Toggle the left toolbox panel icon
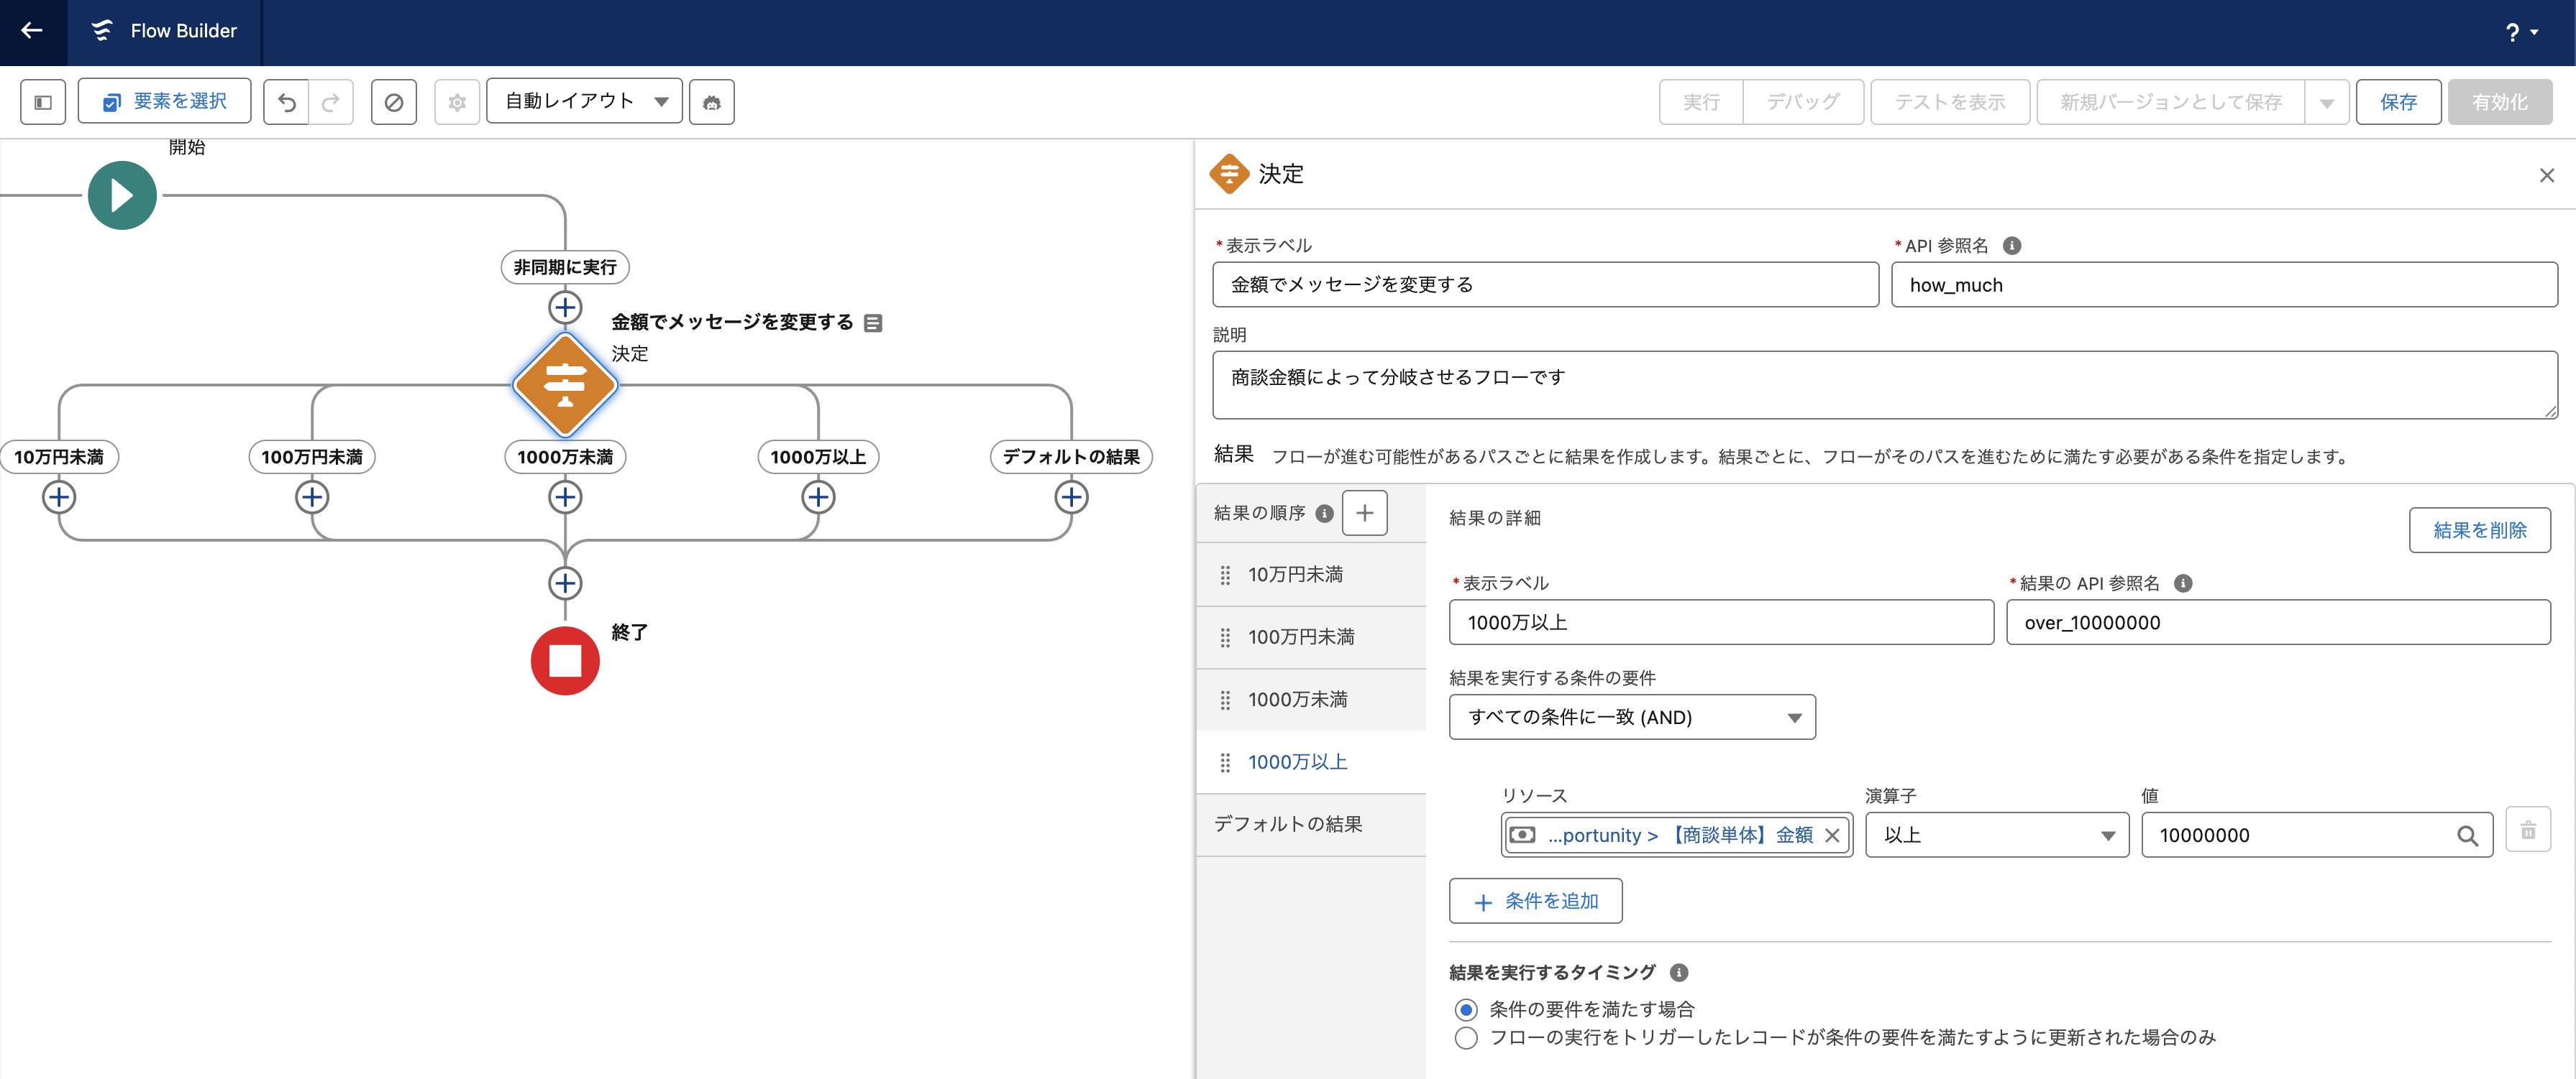This screenshot has height=1079, width=2576. coord(43,101)
